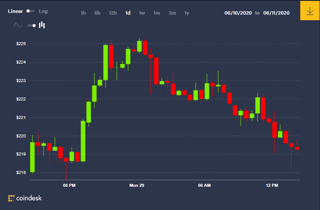Screen dimensions: 320x210
Task: Click the $218 price axis label
Action: (21, 172)
